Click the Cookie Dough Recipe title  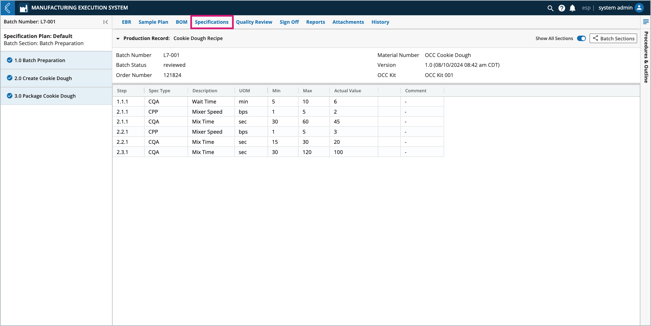pos(198,38)
